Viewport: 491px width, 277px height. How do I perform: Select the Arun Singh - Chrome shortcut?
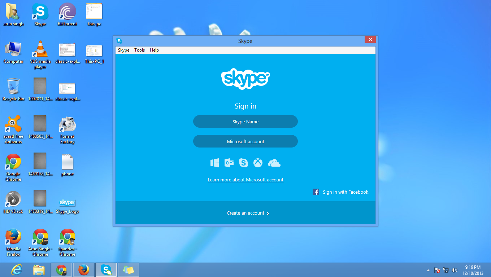coord(40,243)
